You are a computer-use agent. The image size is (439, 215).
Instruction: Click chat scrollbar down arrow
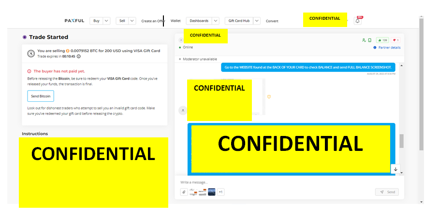(x=402, y=173)
